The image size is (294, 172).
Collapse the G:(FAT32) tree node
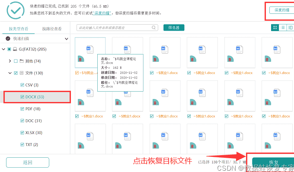pos(3,49)
